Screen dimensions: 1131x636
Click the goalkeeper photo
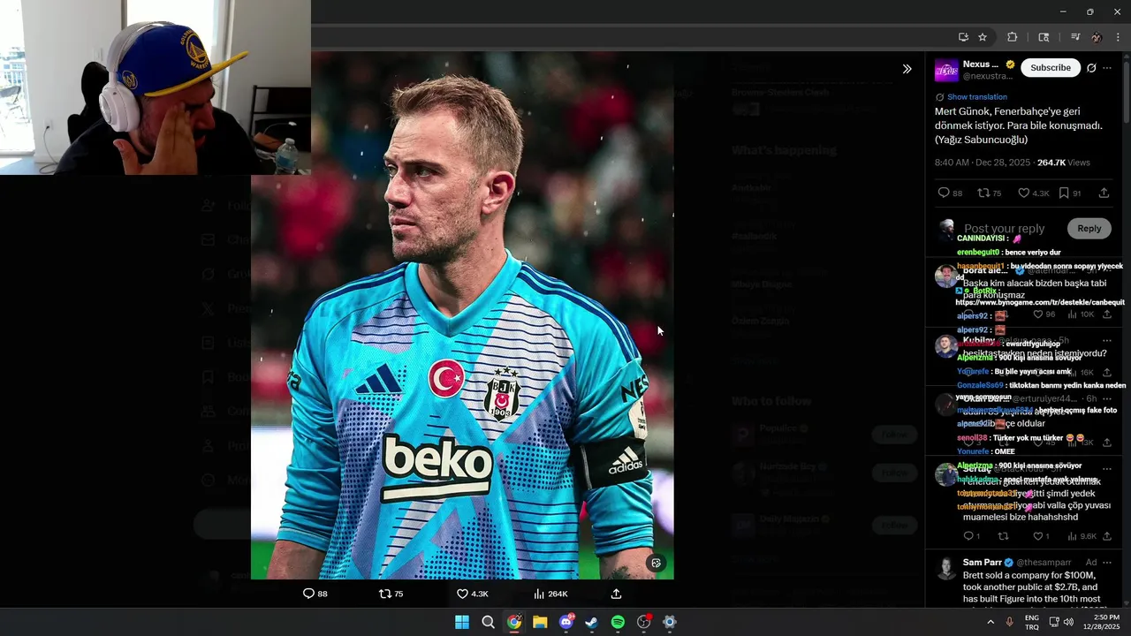coord(462,315)
